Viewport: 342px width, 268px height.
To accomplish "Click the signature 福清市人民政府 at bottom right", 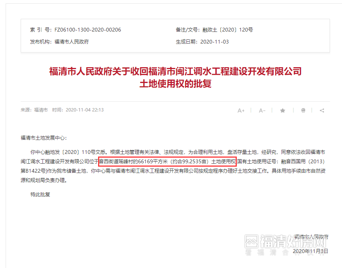I will tap(311, 237).
